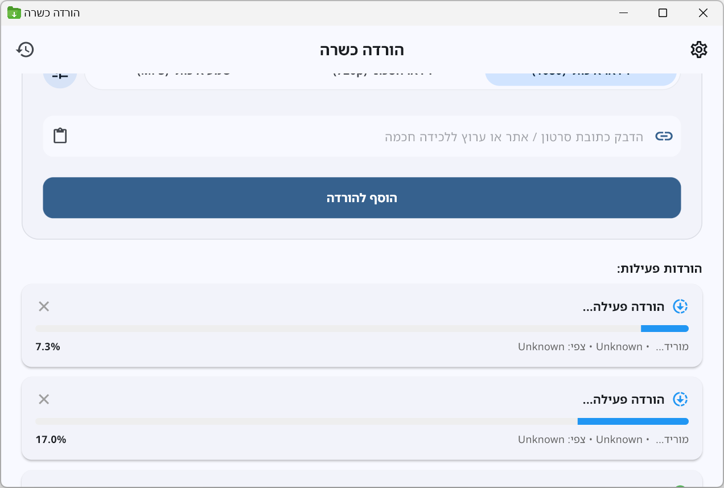
Task: Minimize the application window
Action: 623,13
